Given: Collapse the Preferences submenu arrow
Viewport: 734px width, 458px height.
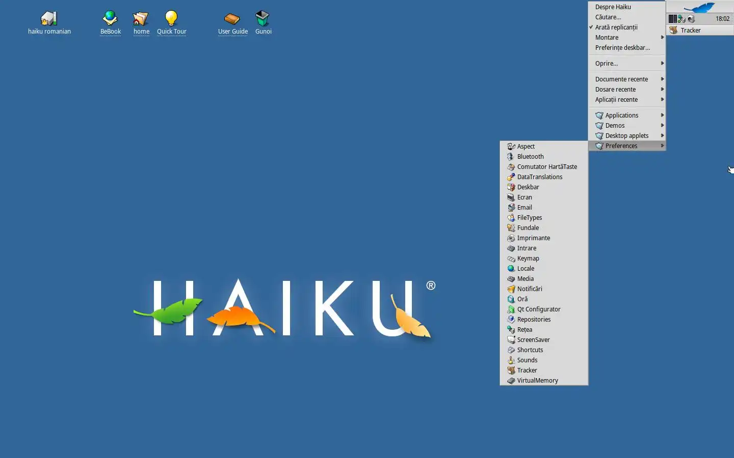Looking at the screenshot, I should coord(662,146).
